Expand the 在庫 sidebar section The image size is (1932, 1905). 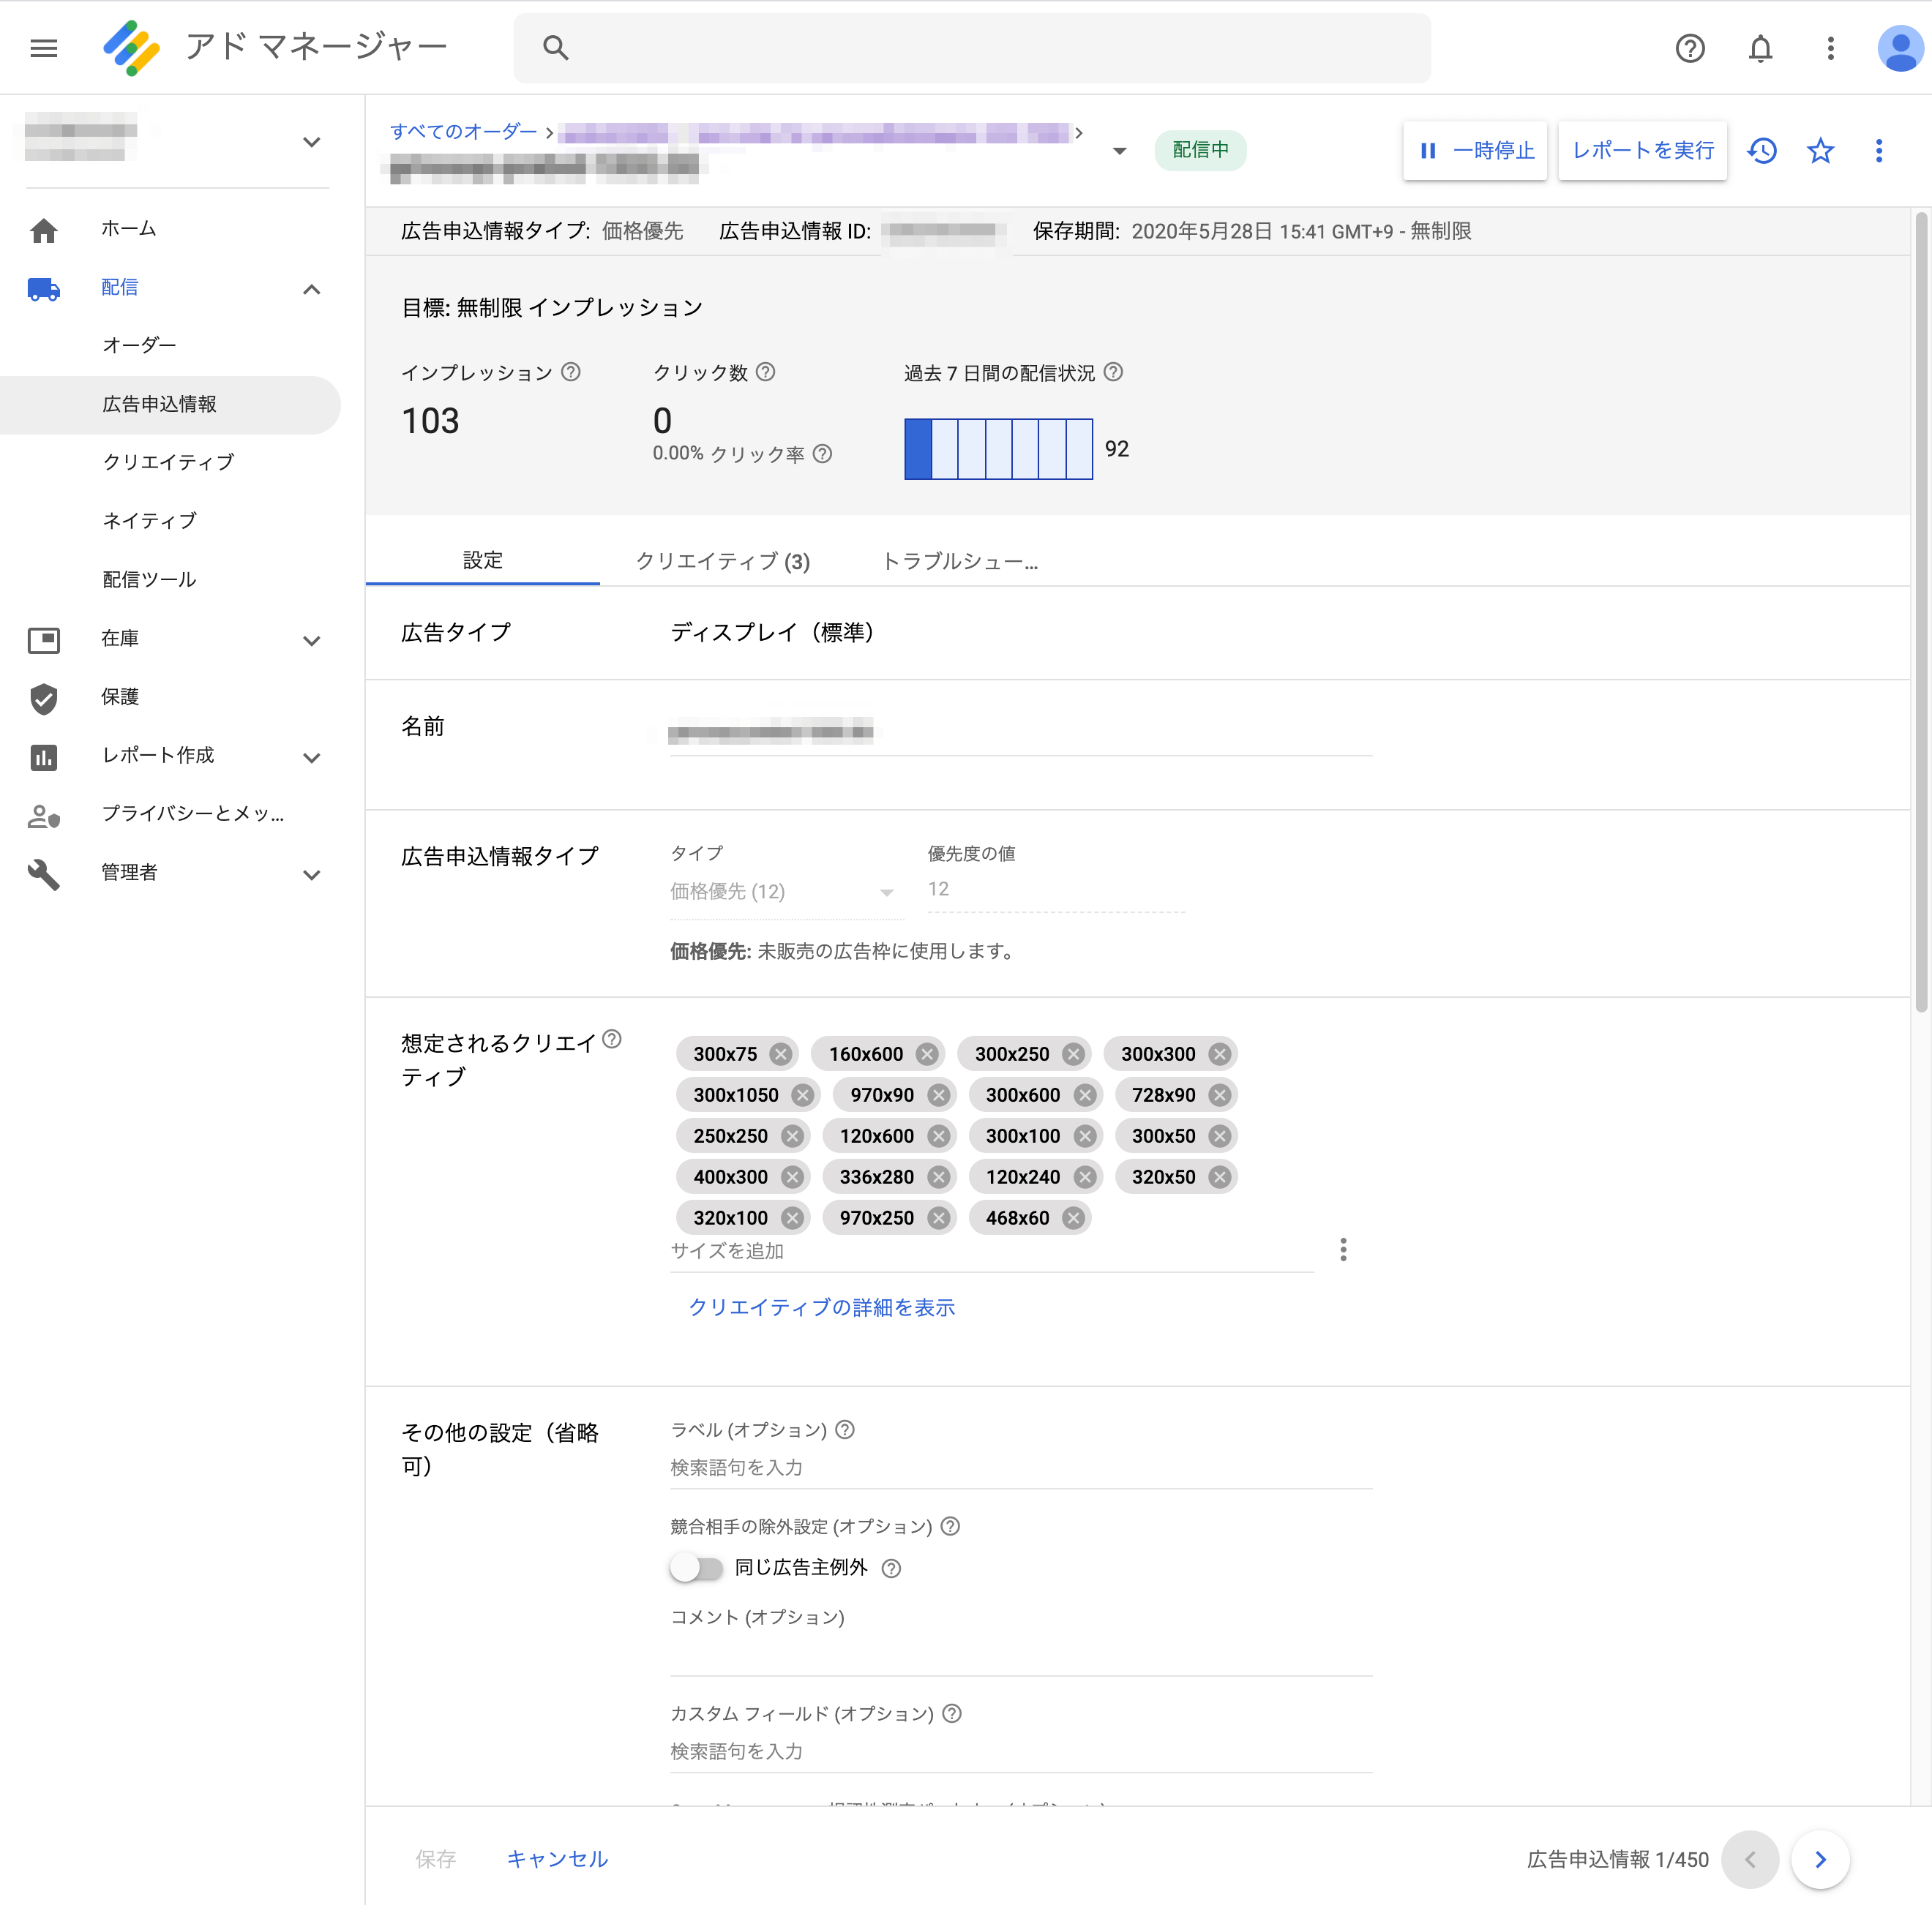point(311,641)
